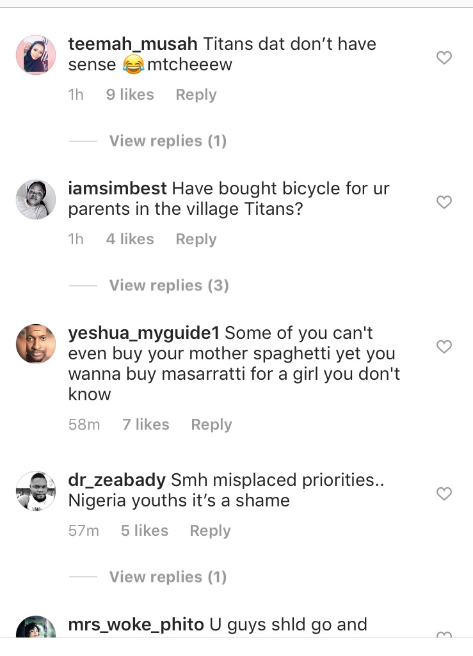Expand the reply under teemah_musah's comment
Viewport: 473px width, 656px height.
pyautogui.click(x=168, y=141)
